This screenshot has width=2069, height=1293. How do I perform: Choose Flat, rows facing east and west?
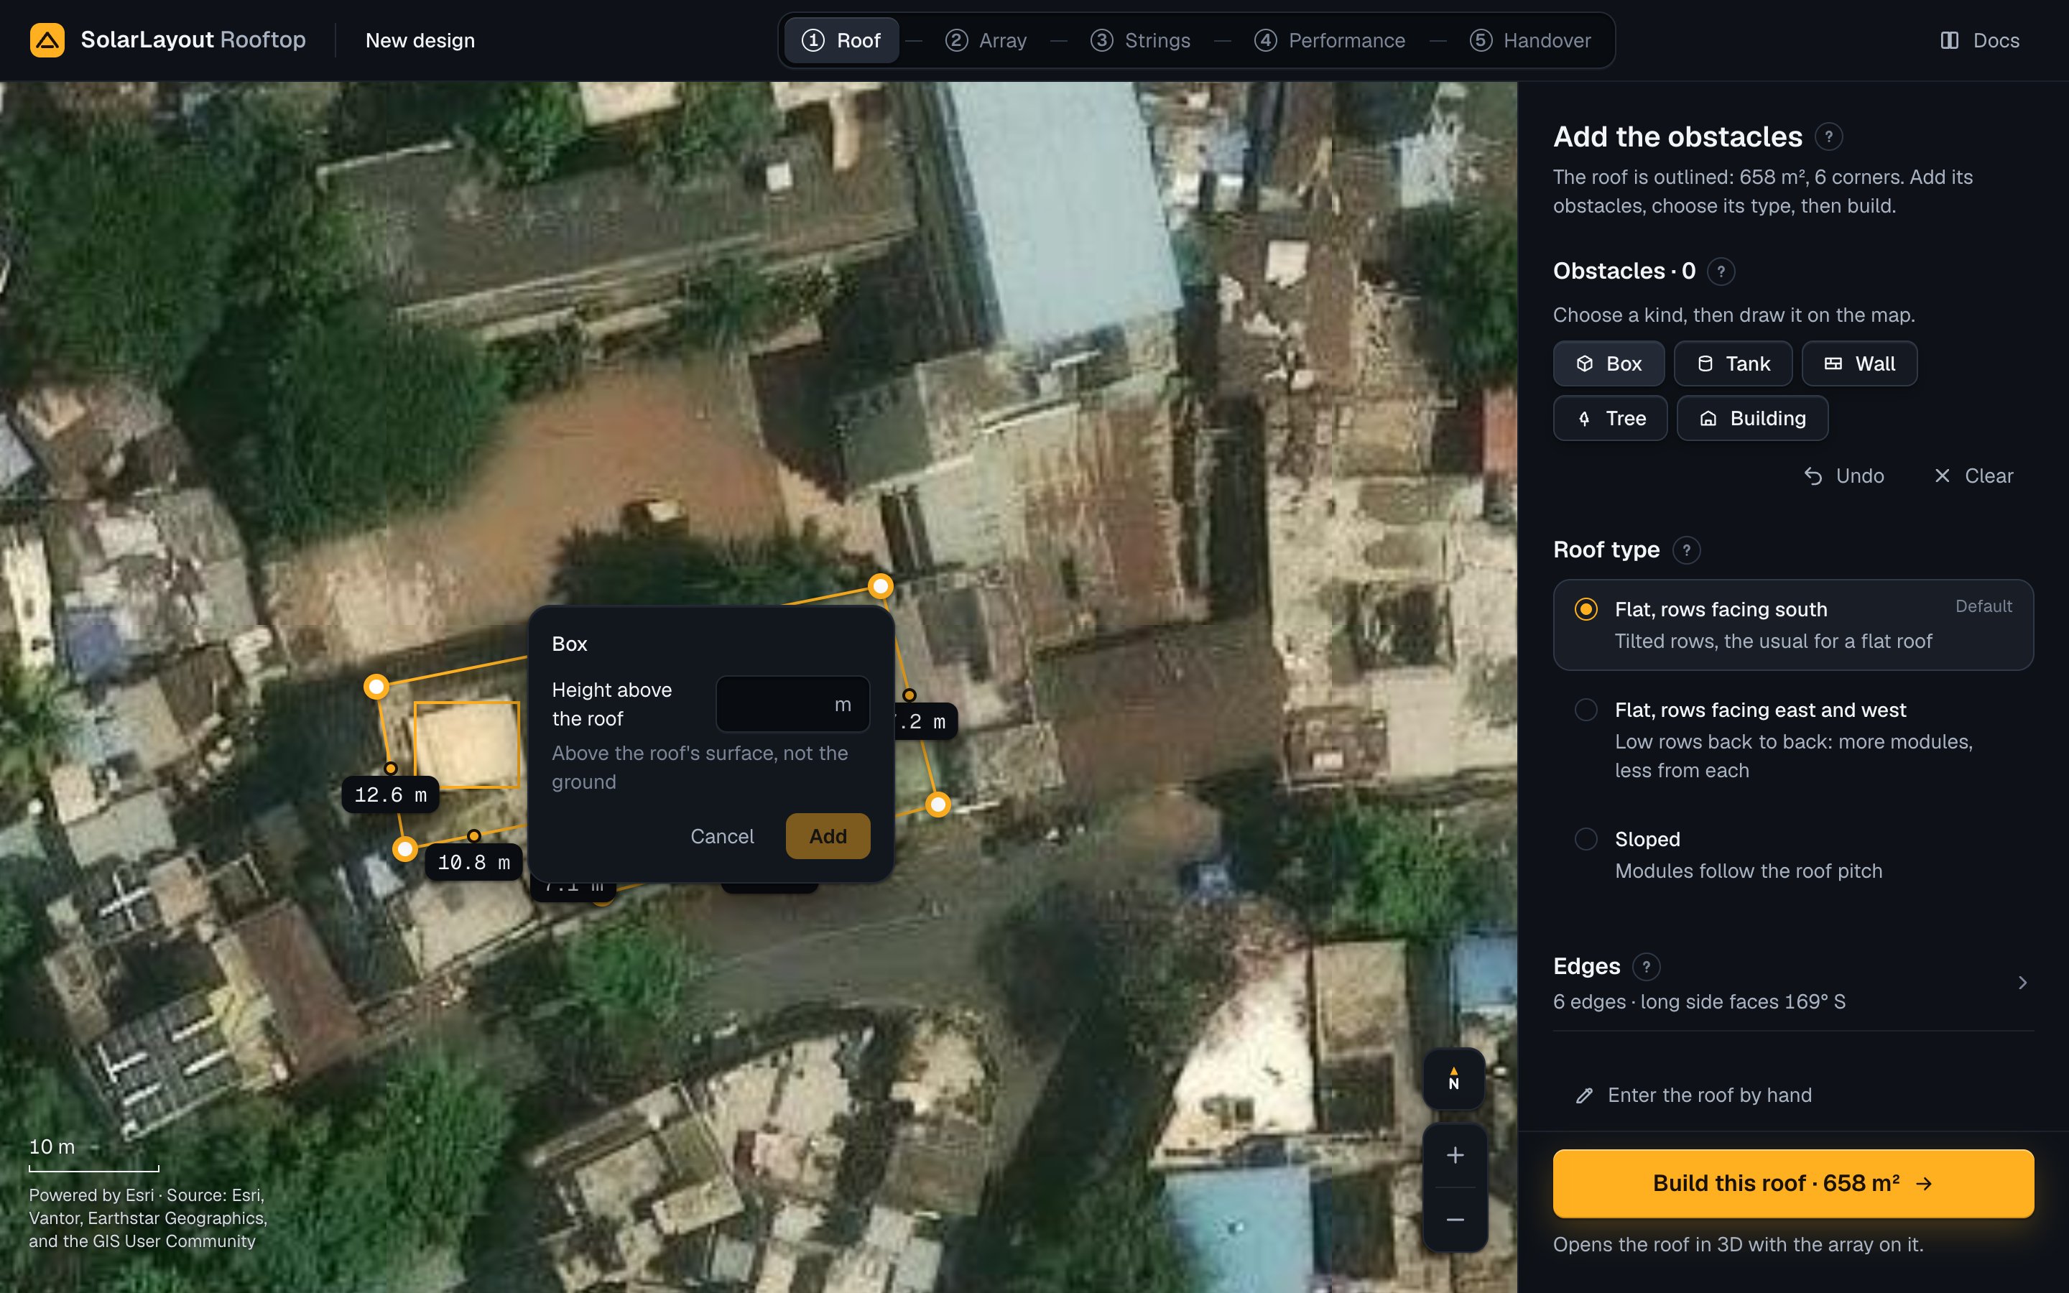click(1793, 740)
